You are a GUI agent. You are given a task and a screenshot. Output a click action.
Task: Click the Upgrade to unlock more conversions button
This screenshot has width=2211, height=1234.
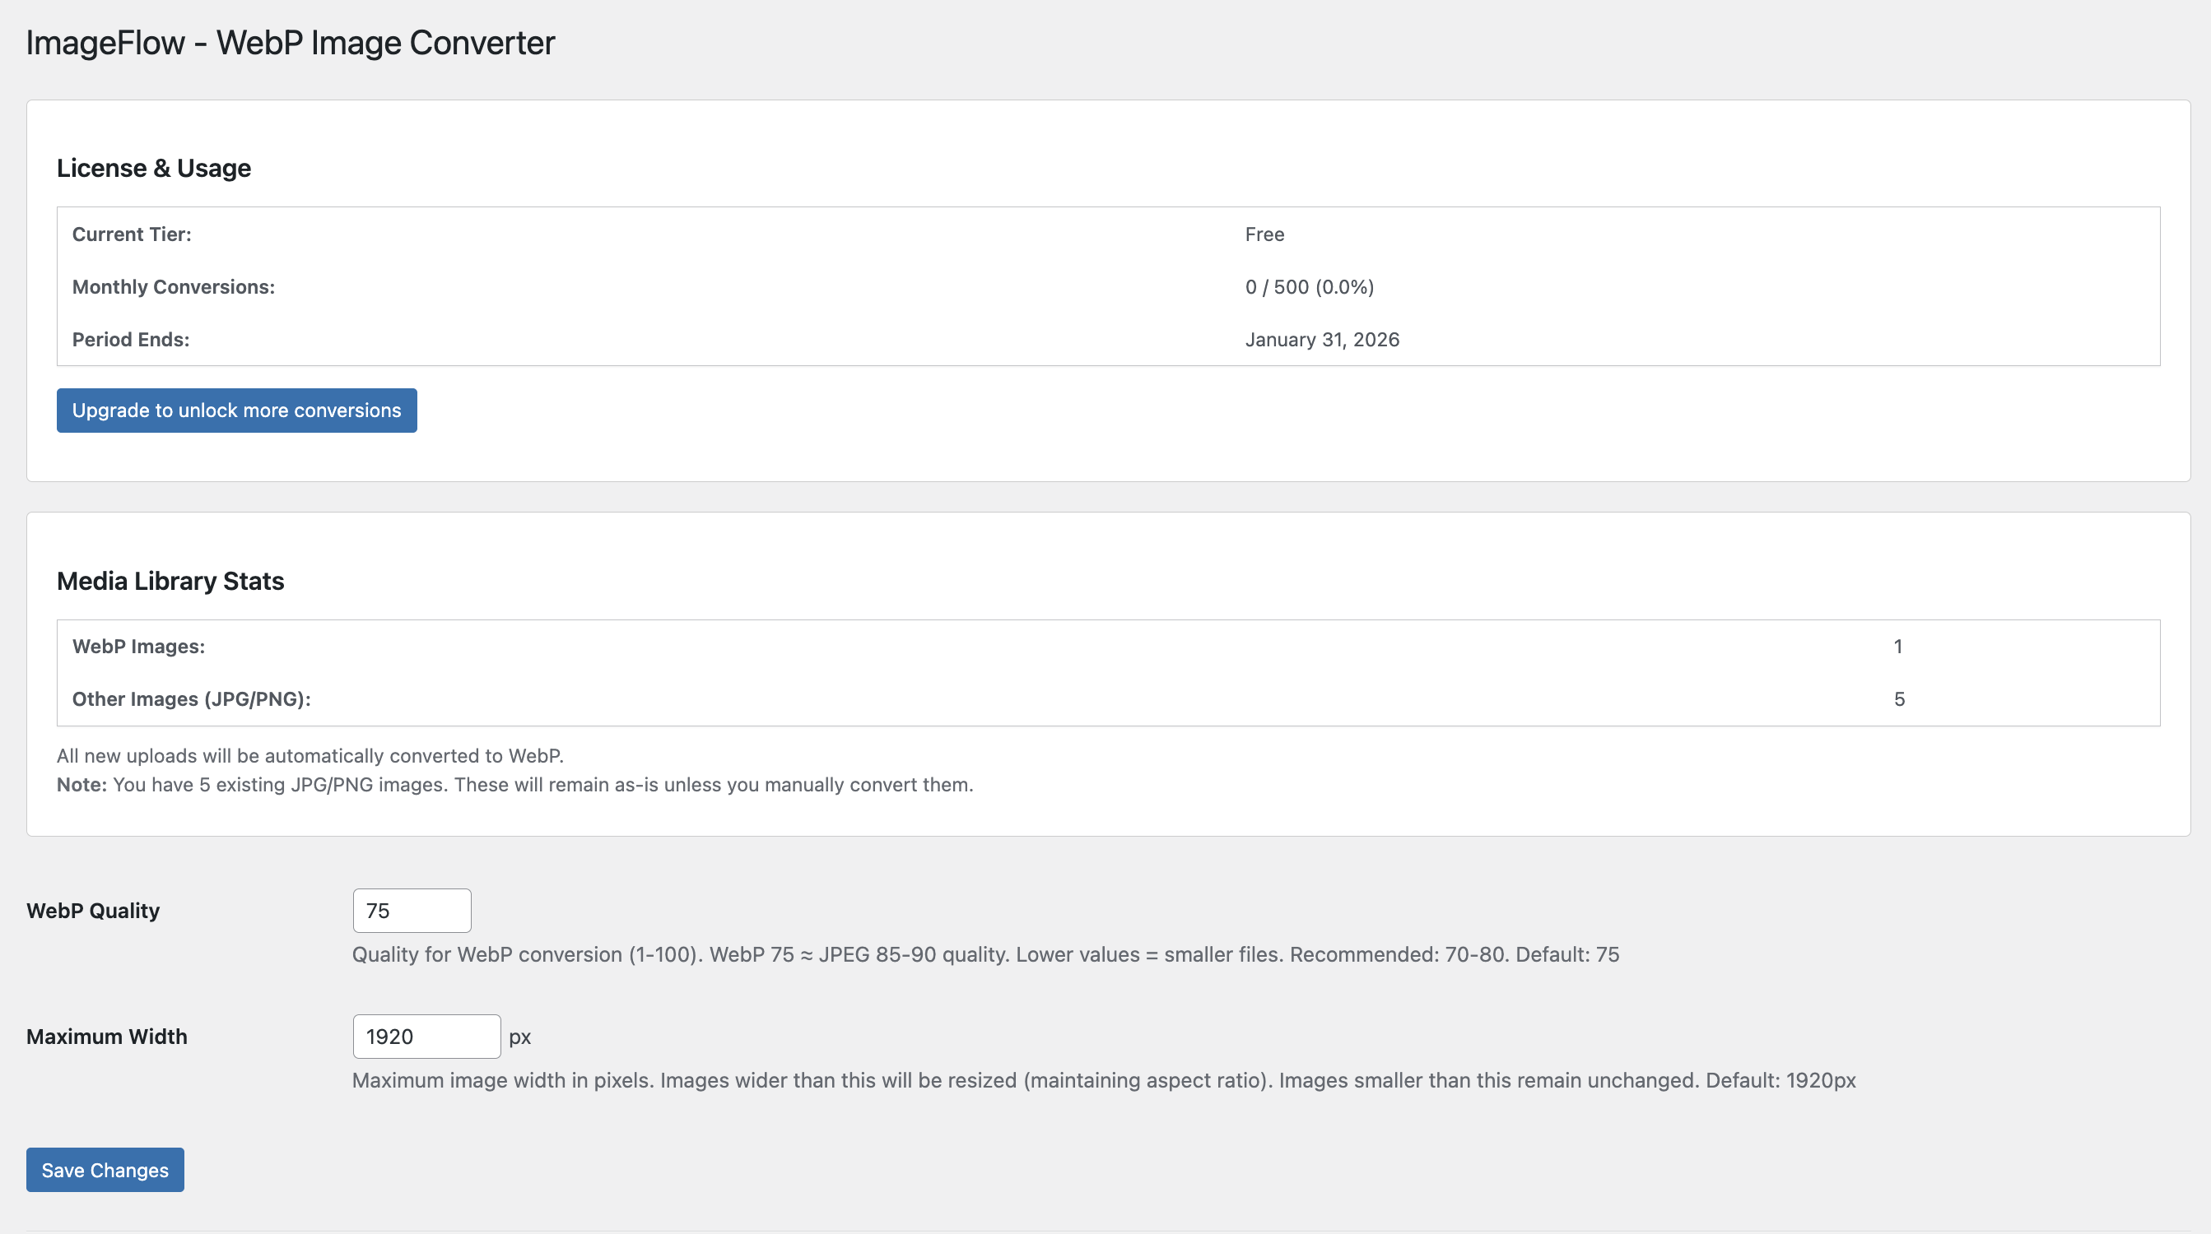tap(236, 410)
